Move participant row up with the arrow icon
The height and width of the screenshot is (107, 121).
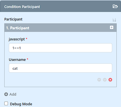click(99, 80)
